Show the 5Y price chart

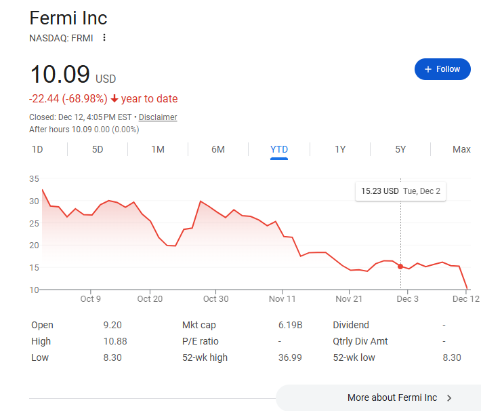click(400, 149)
